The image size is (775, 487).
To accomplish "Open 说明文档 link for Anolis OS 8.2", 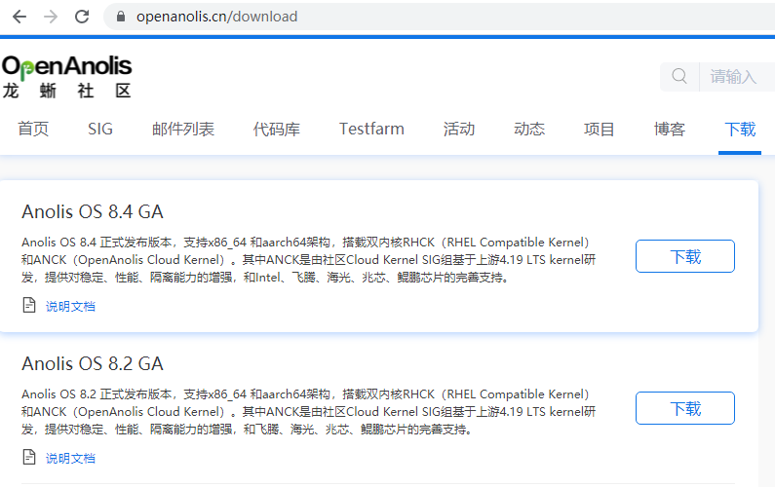I will 70,459.
